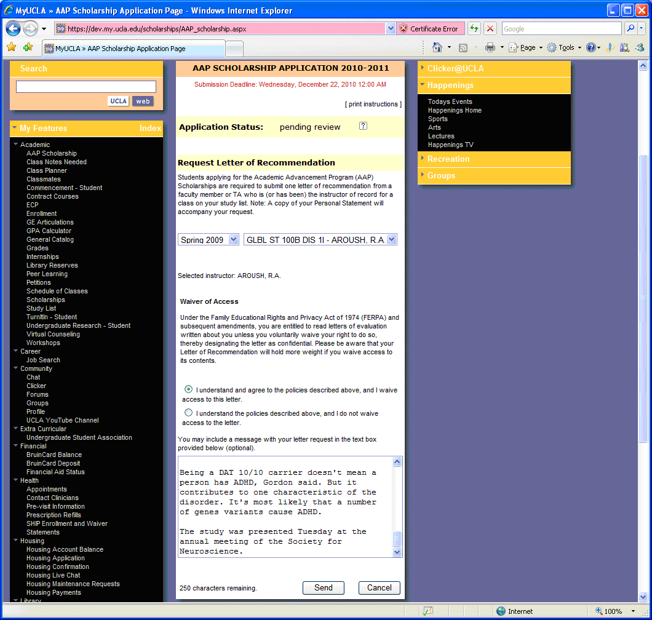This screenshot has height=620, width=652.
Task: Click the Refresh page icon
Action: click(x=474, y=28)
